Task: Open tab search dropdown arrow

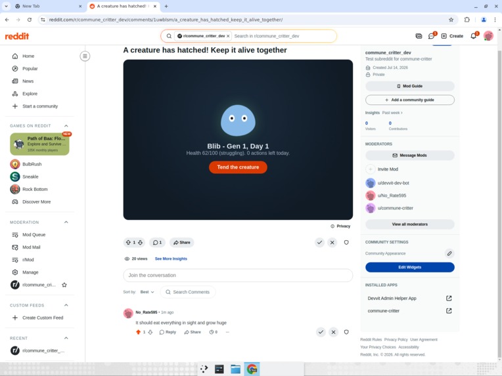Action: 6,6
